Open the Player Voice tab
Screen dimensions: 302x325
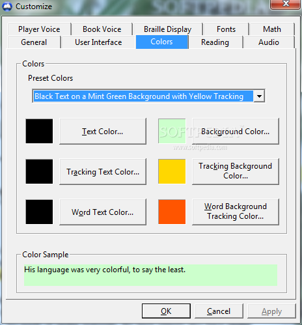click(x=39, y=29)
